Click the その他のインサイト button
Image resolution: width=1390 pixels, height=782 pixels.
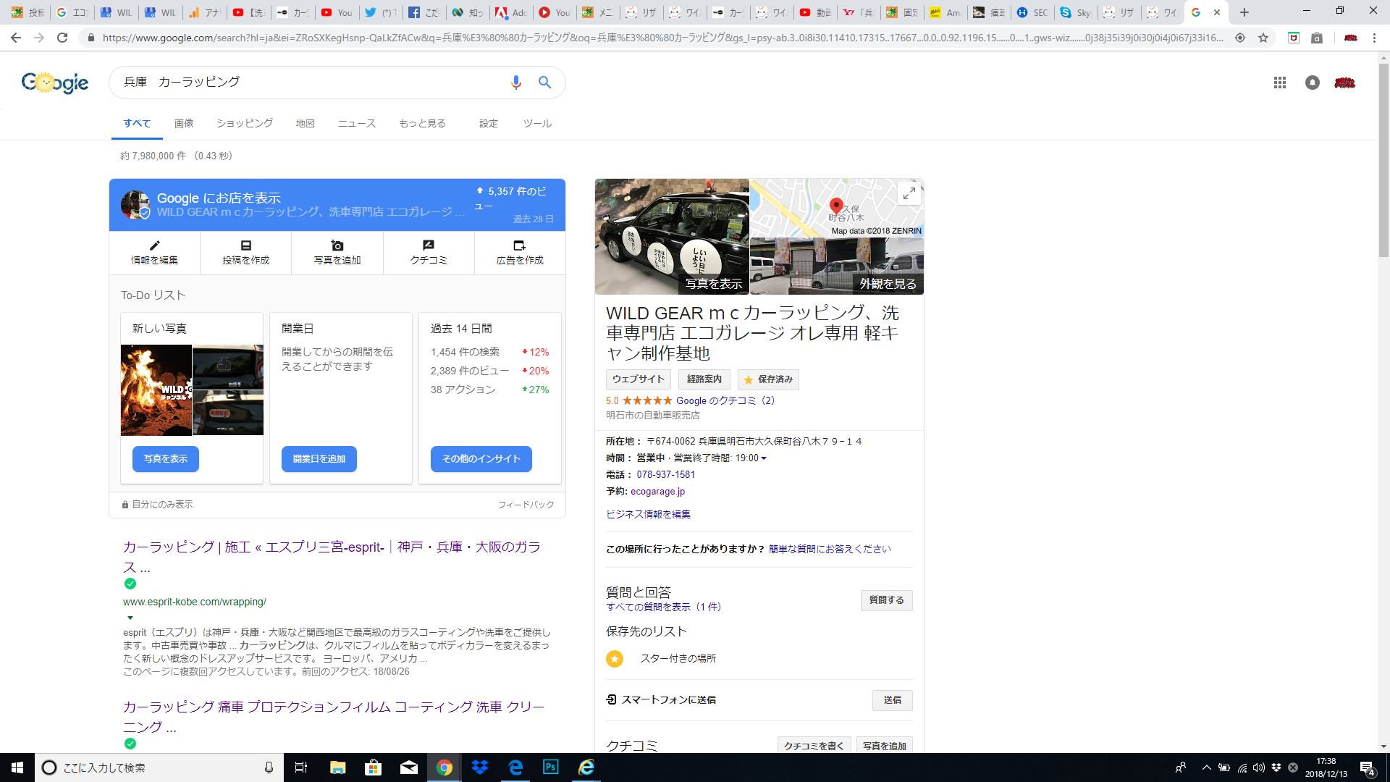point(481,459)
